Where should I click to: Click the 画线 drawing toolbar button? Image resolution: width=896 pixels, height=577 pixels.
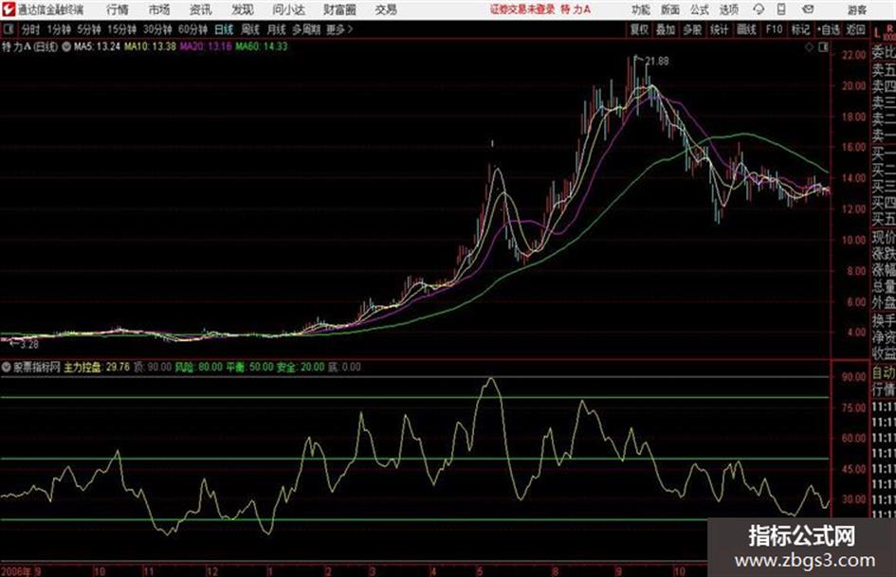tap(746, 29)
